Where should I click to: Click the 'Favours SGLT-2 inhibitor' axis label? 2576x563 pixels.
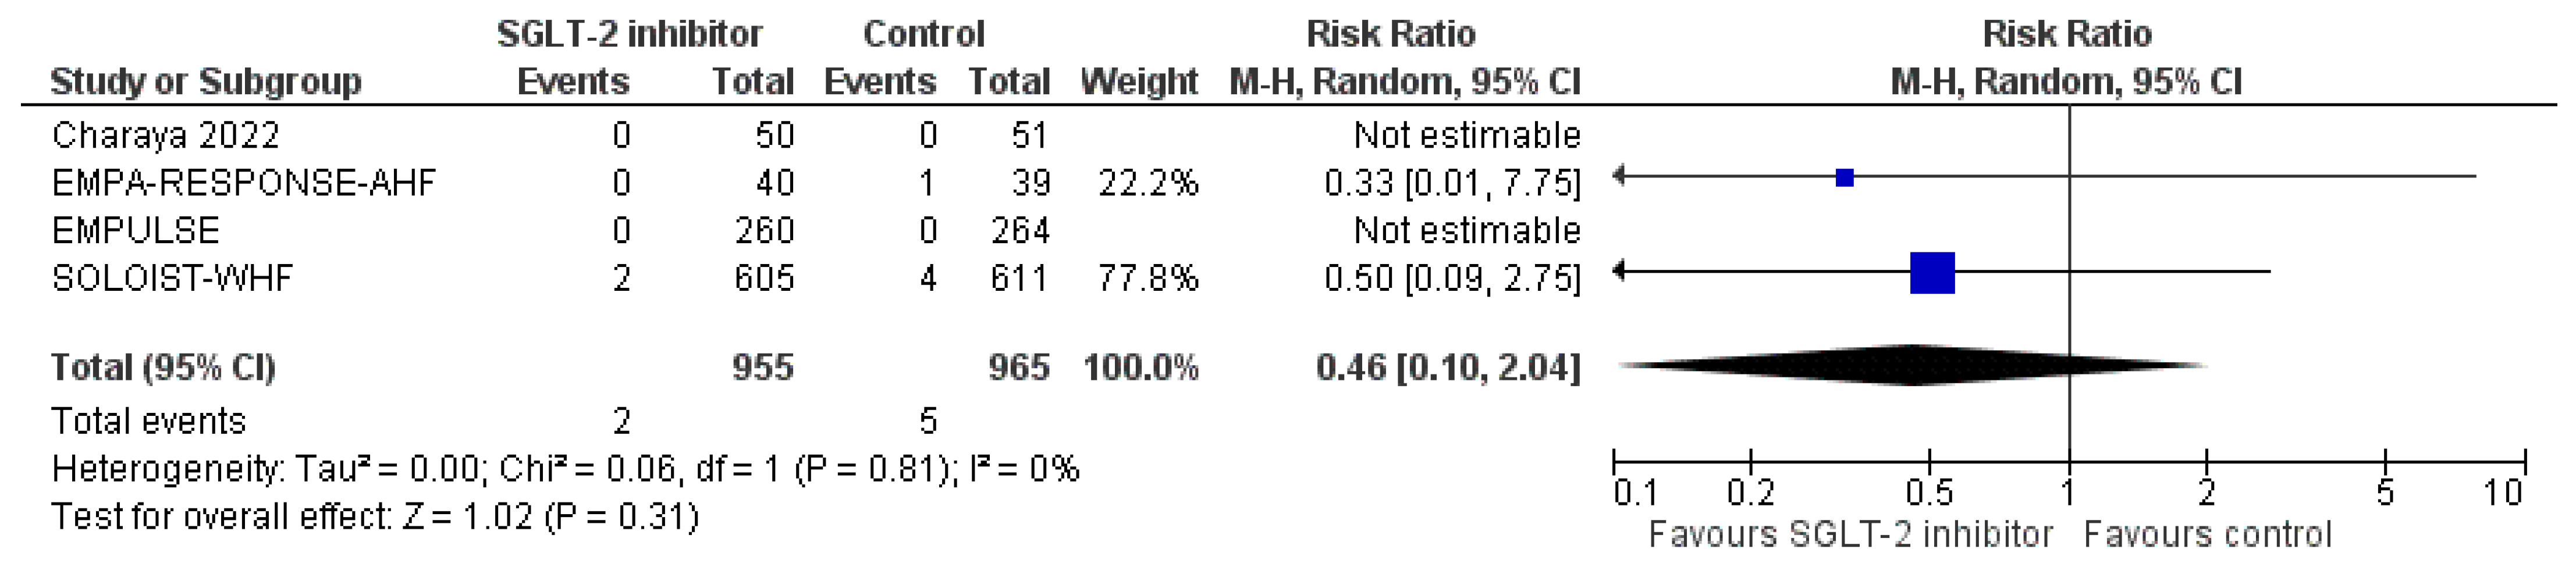(1850, 534)
